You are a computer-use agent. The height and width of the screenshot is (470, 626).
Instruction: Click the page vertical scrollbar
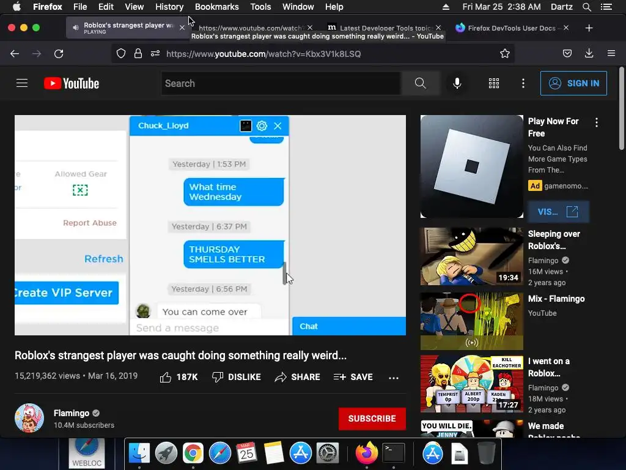pos(621,109)
